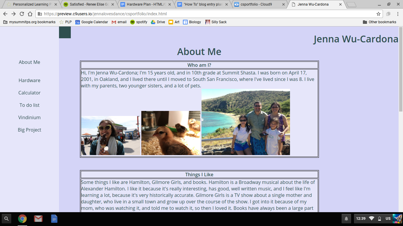Click the page vertical scrollbar thumb

(x=401, y=69)
